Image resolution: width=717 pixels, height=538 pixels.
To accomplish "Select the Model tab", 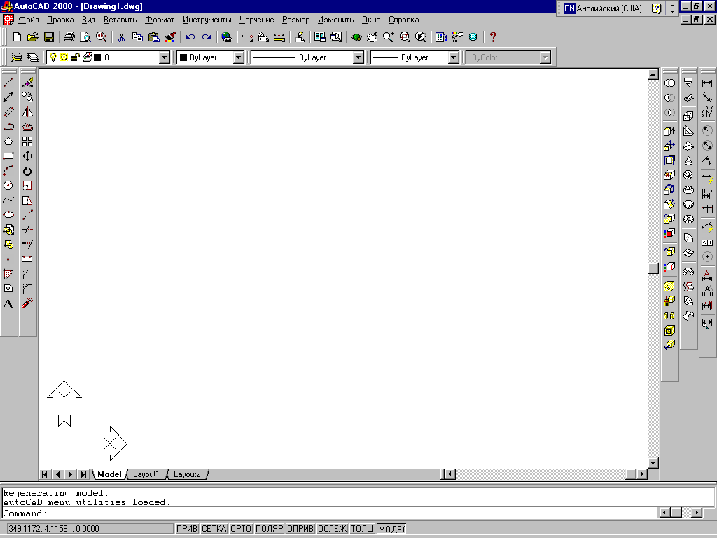I will (x=110, y=474).
